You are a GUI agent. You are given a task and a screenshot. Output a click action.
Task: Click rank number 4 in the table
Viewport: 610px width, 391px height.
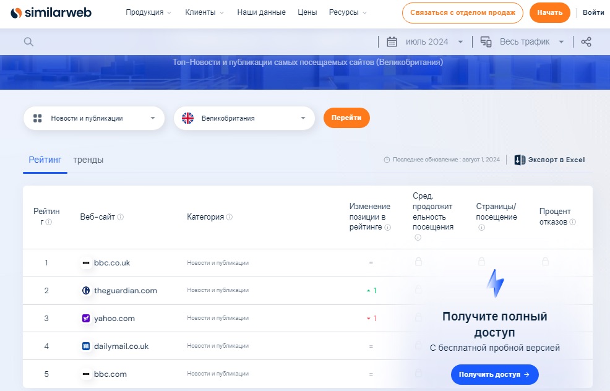point(46,346)
